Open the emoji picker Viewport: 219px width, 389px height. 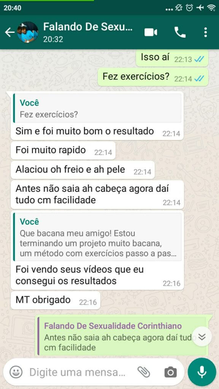(x=16, y=372)
